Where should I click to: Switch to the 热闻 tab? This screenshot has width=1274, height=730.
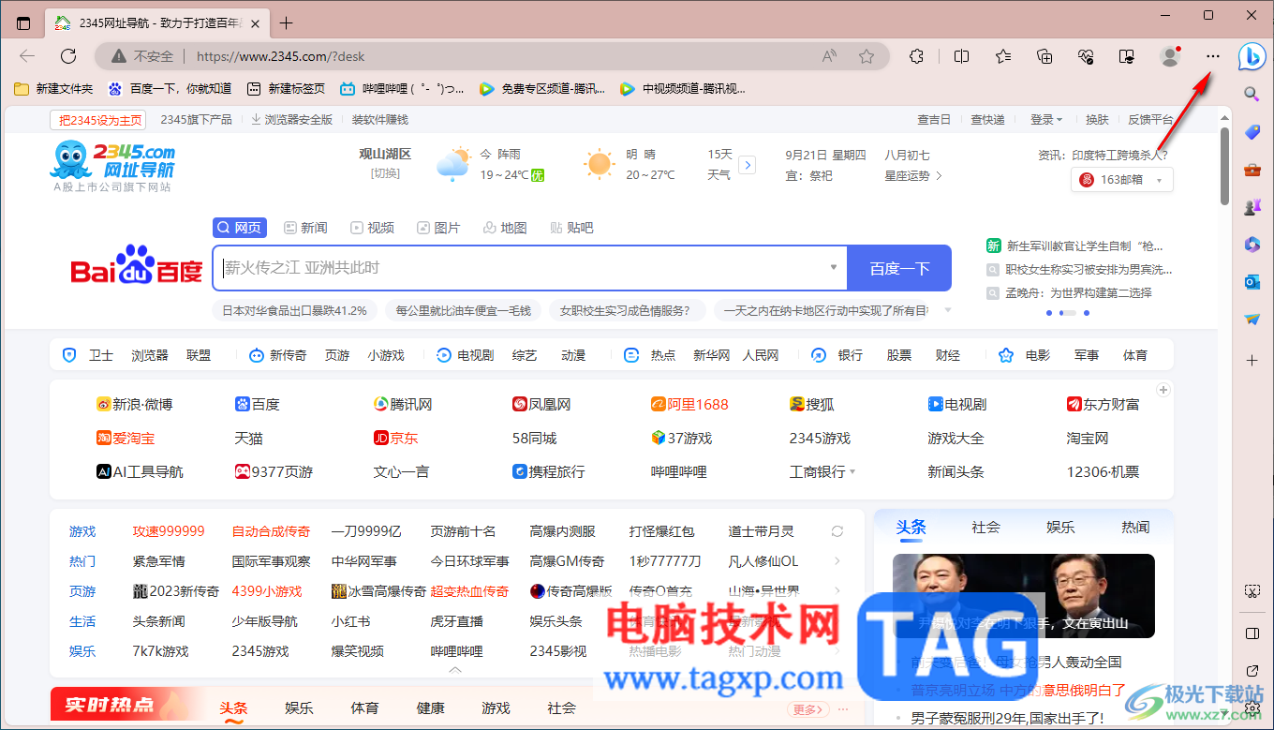1135,528
